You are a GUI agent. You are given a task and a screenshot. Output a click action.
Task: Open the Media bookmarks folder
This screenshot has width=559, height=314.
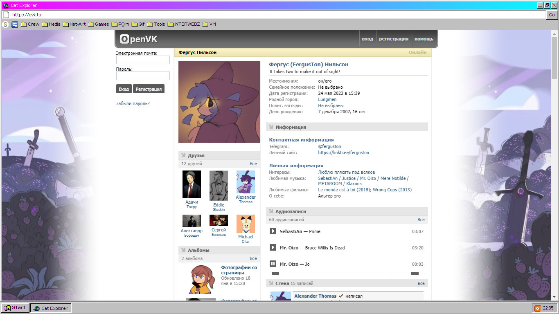[51, 24]
